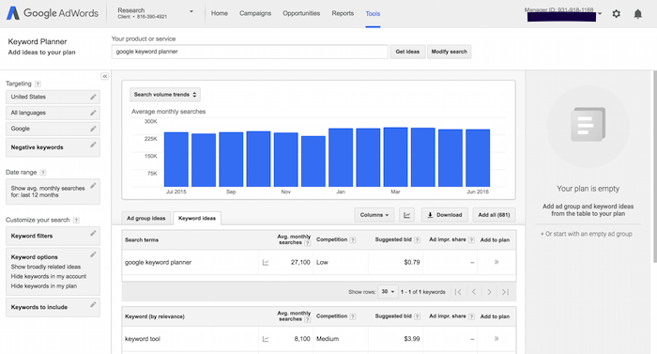Click the March bar in the chart
The image size is (657, 354).
pos(395,157)
